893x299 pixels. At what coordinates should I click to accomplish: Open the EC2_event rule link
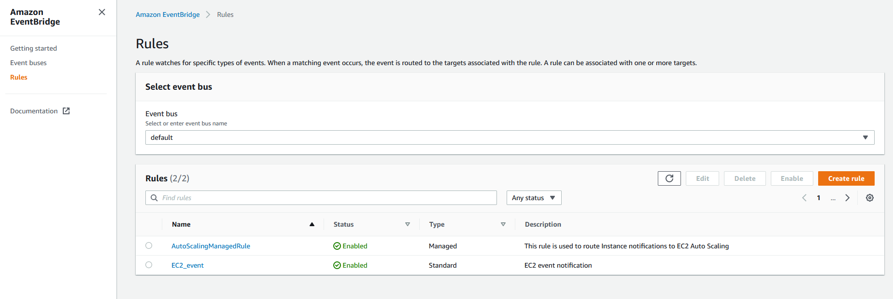[187, 265]
